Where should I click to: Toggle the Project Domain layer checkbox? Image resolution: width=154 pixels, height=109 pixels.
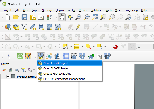point(8,76)
